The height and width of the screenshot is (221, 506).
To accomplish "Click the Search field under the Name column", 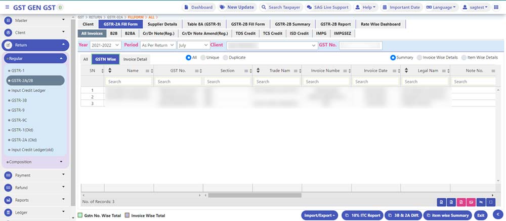I will pyautogui.click(x=129, y=81).
